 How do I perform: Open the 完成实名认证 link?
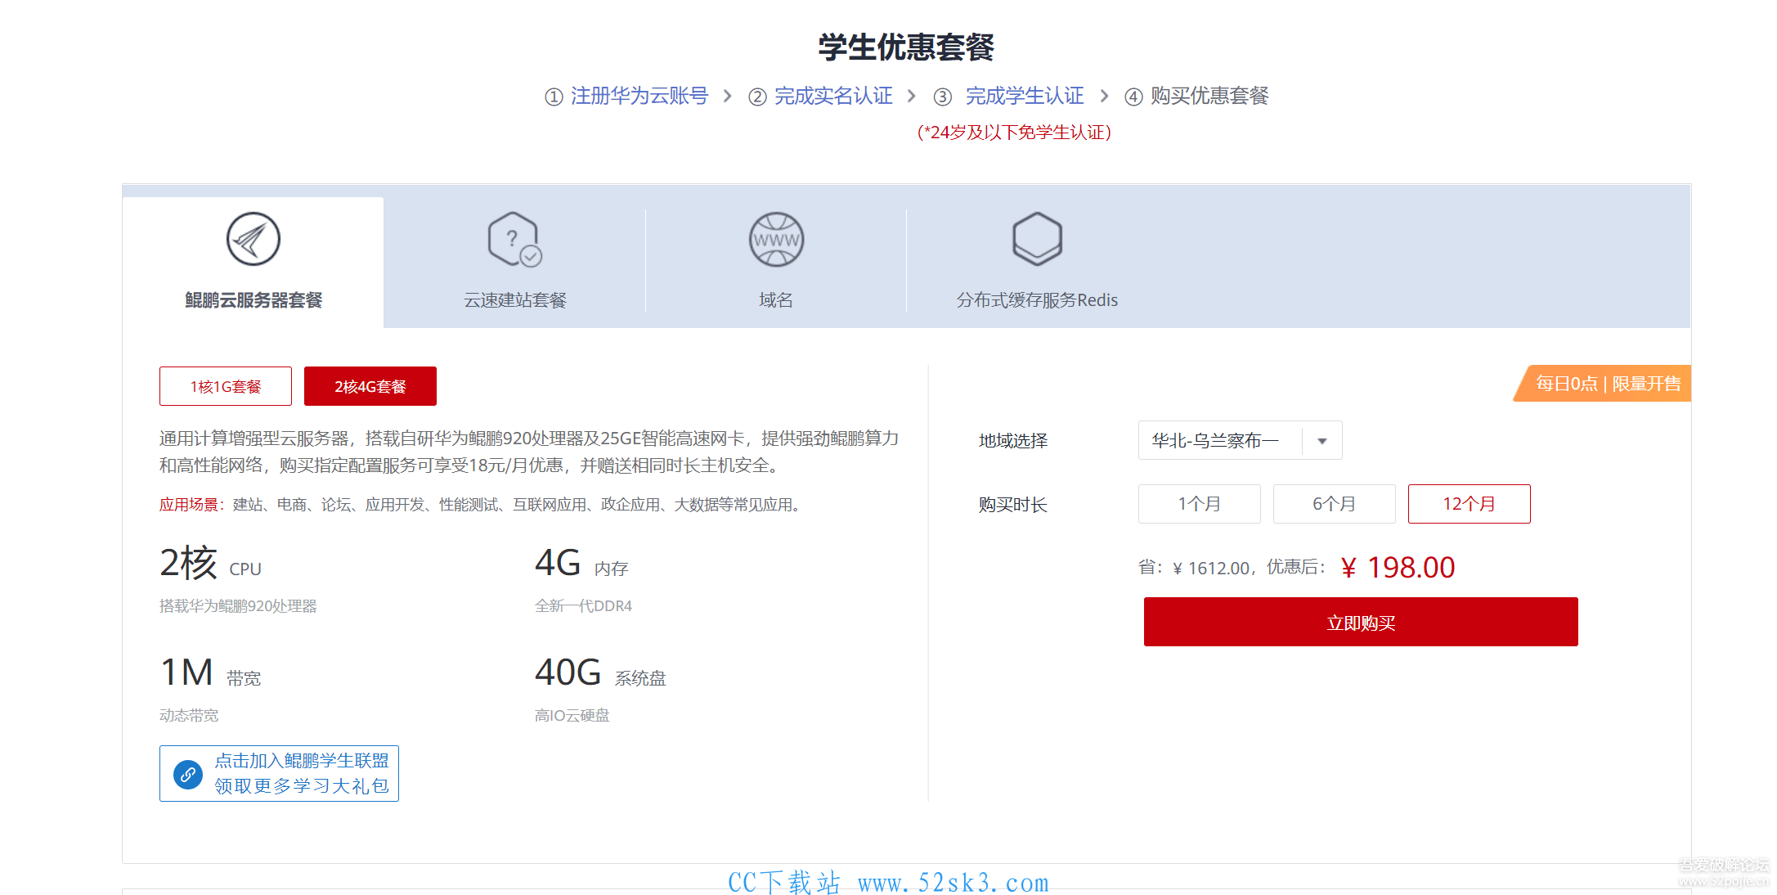pos(833,96)
